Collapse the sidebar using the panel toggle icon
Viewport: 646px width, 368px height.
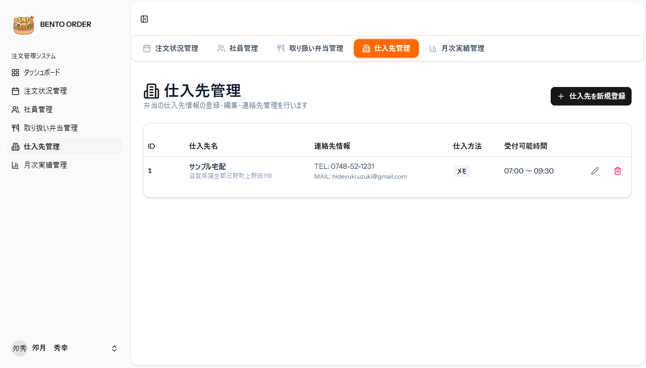pyautogui.click(x=144, y=19)
